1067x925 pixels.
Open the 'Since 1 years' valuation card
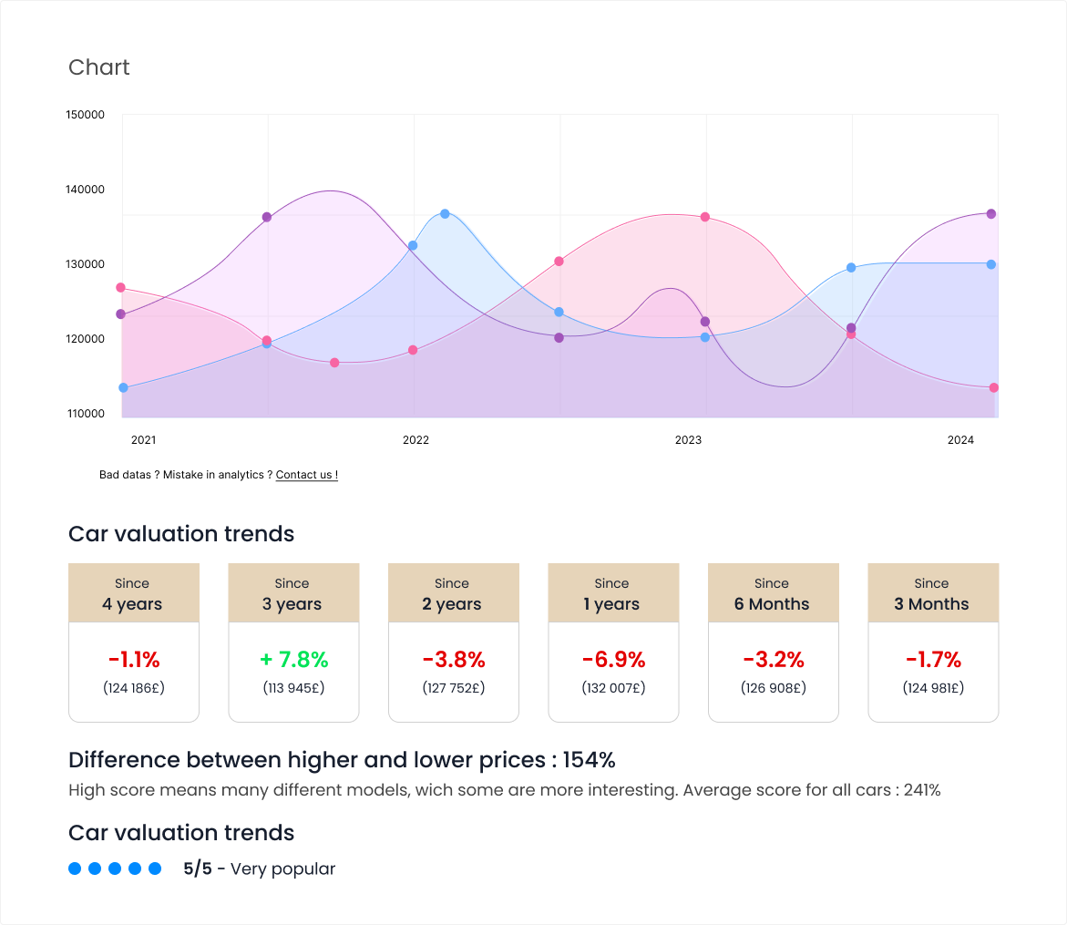click(x=613, y=642)
